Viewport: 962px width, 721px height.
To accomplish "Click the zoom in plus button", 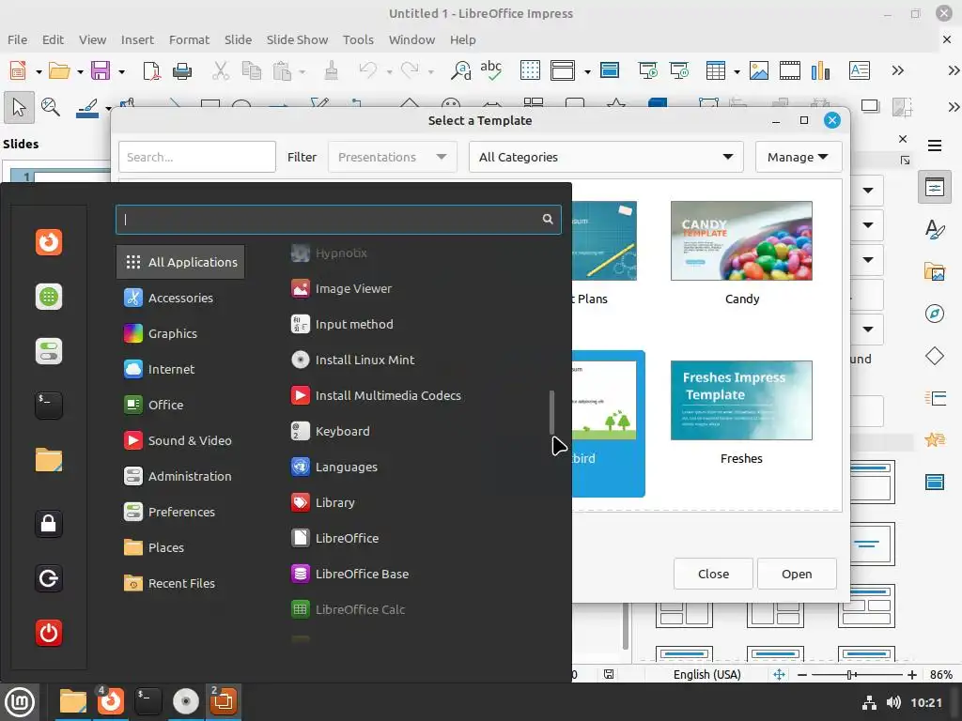I will pyautogui.click(x=912, y=675).
